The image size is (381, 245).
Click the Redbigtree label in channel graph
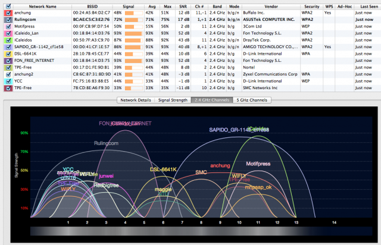click(106, 186)
